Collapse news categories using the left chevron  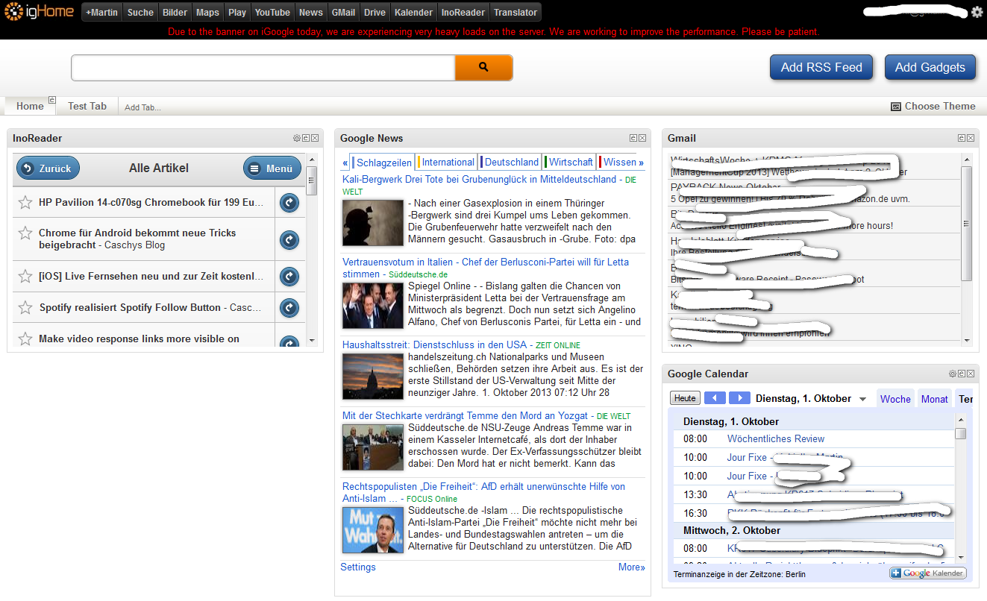coord(345,162)
